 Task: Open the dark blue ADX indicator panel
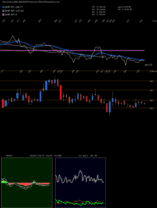(80, 183)
